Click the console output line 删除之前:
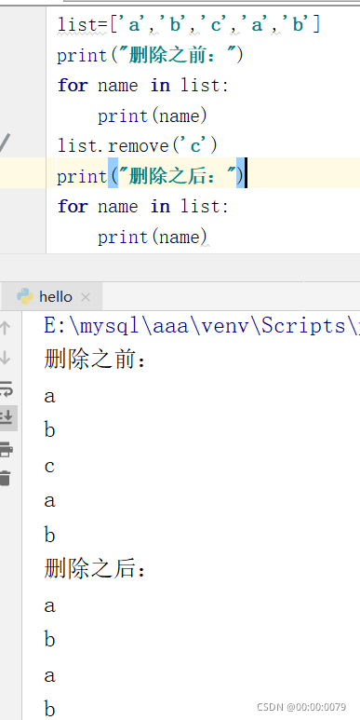360x720 pixels. [95, 360]
